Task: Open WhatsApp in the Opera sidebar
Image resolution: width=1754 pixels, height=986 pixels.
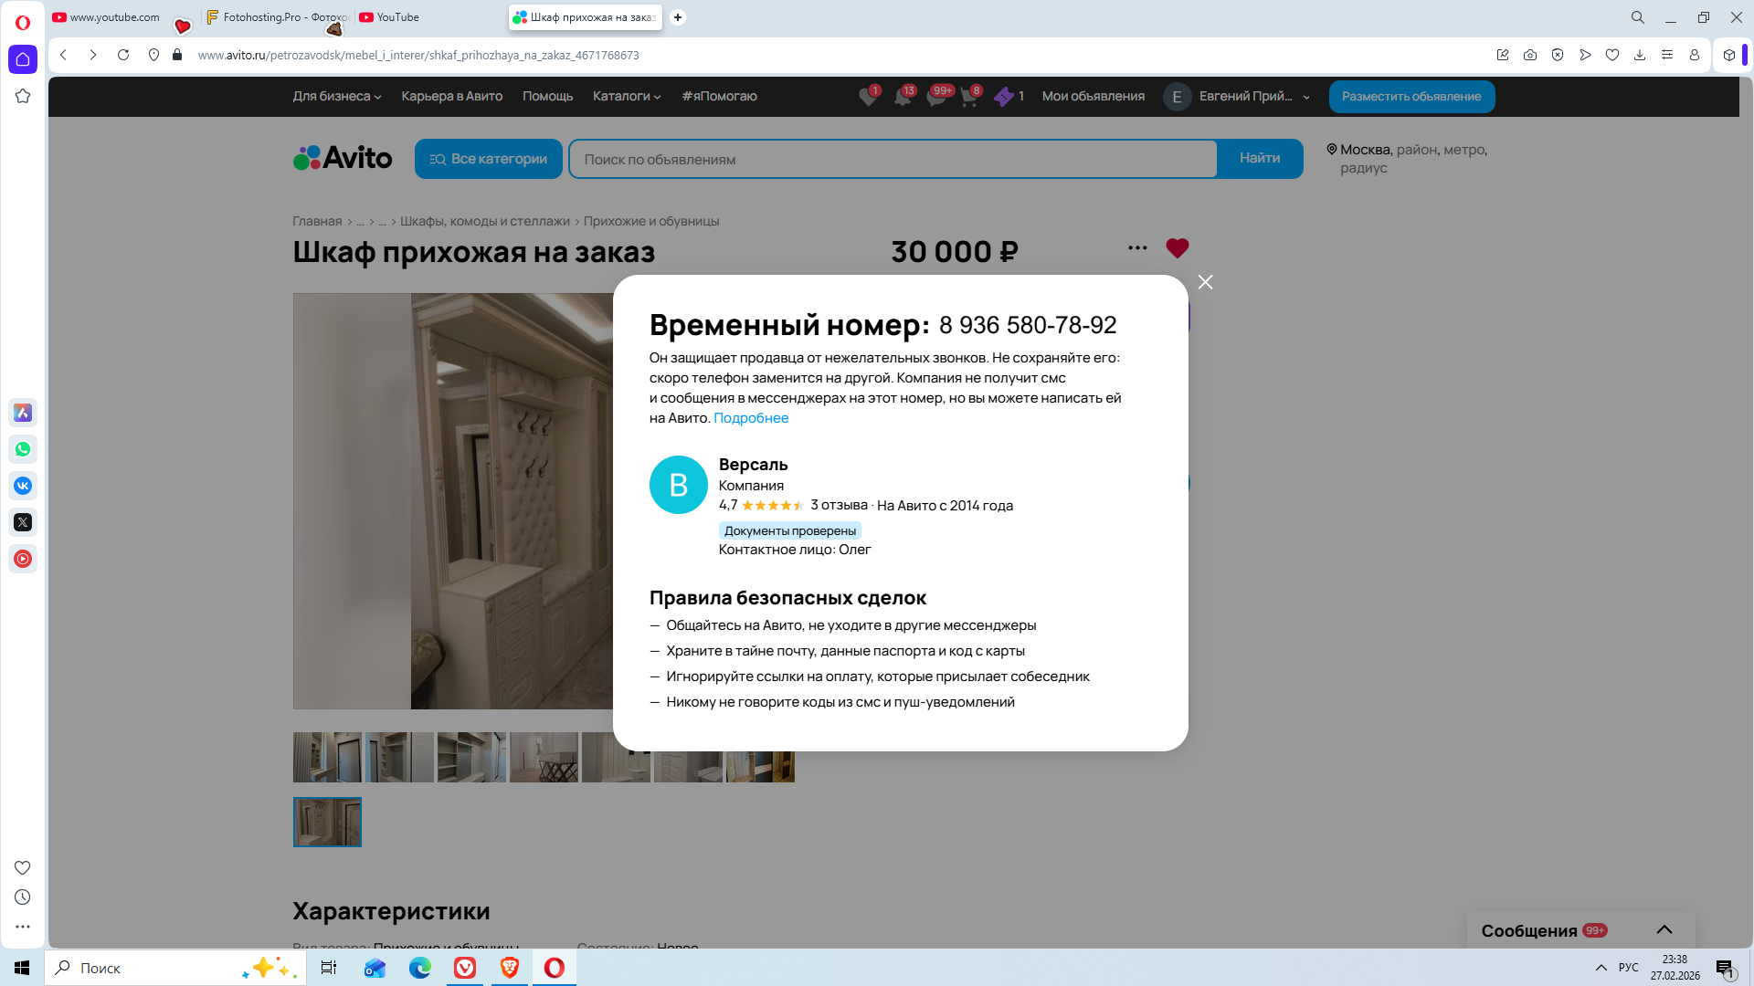Action: click(23, 449)
